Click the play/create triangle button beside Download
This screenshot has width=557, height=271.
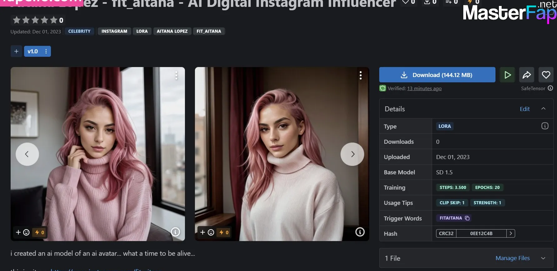(508, 75)
